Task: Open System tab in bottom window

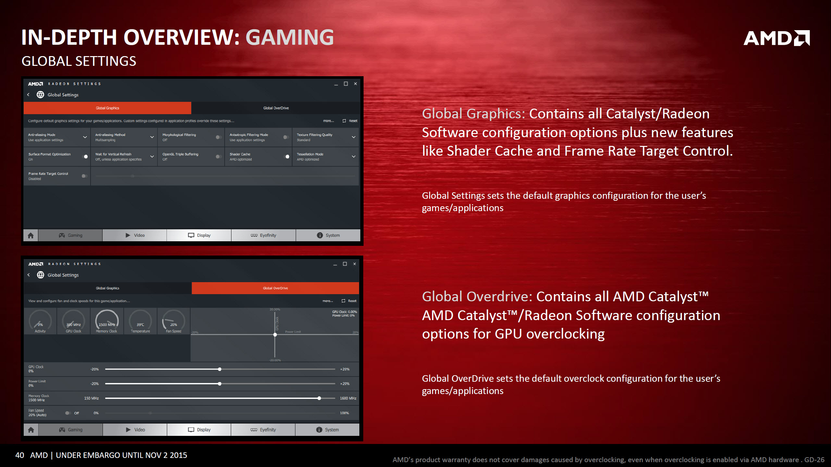Action: [x=327, y=430]
